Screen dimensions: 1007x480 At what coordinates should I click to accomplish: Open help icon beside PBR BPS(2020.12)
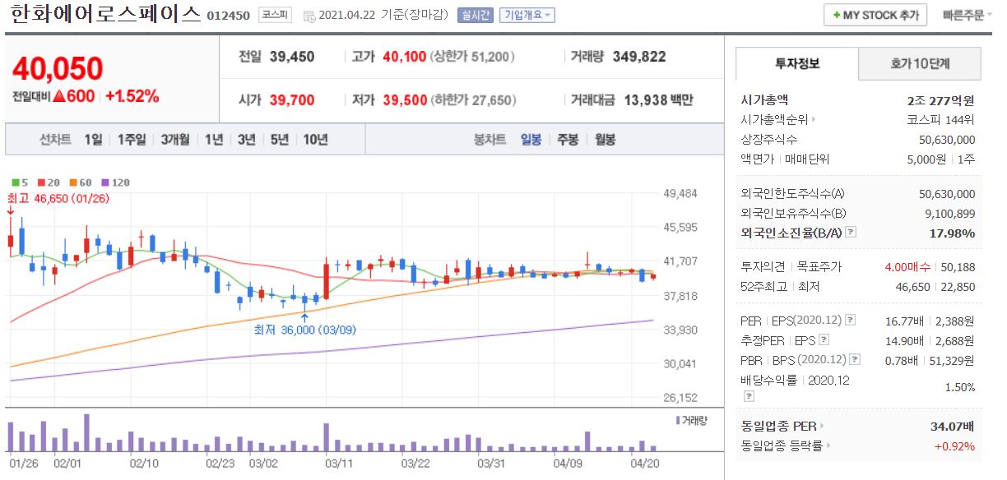point(856,360)
